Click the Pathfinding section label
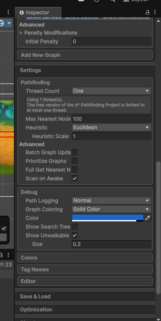The height and width of the screenshot is (321, 161). [35, 83]
